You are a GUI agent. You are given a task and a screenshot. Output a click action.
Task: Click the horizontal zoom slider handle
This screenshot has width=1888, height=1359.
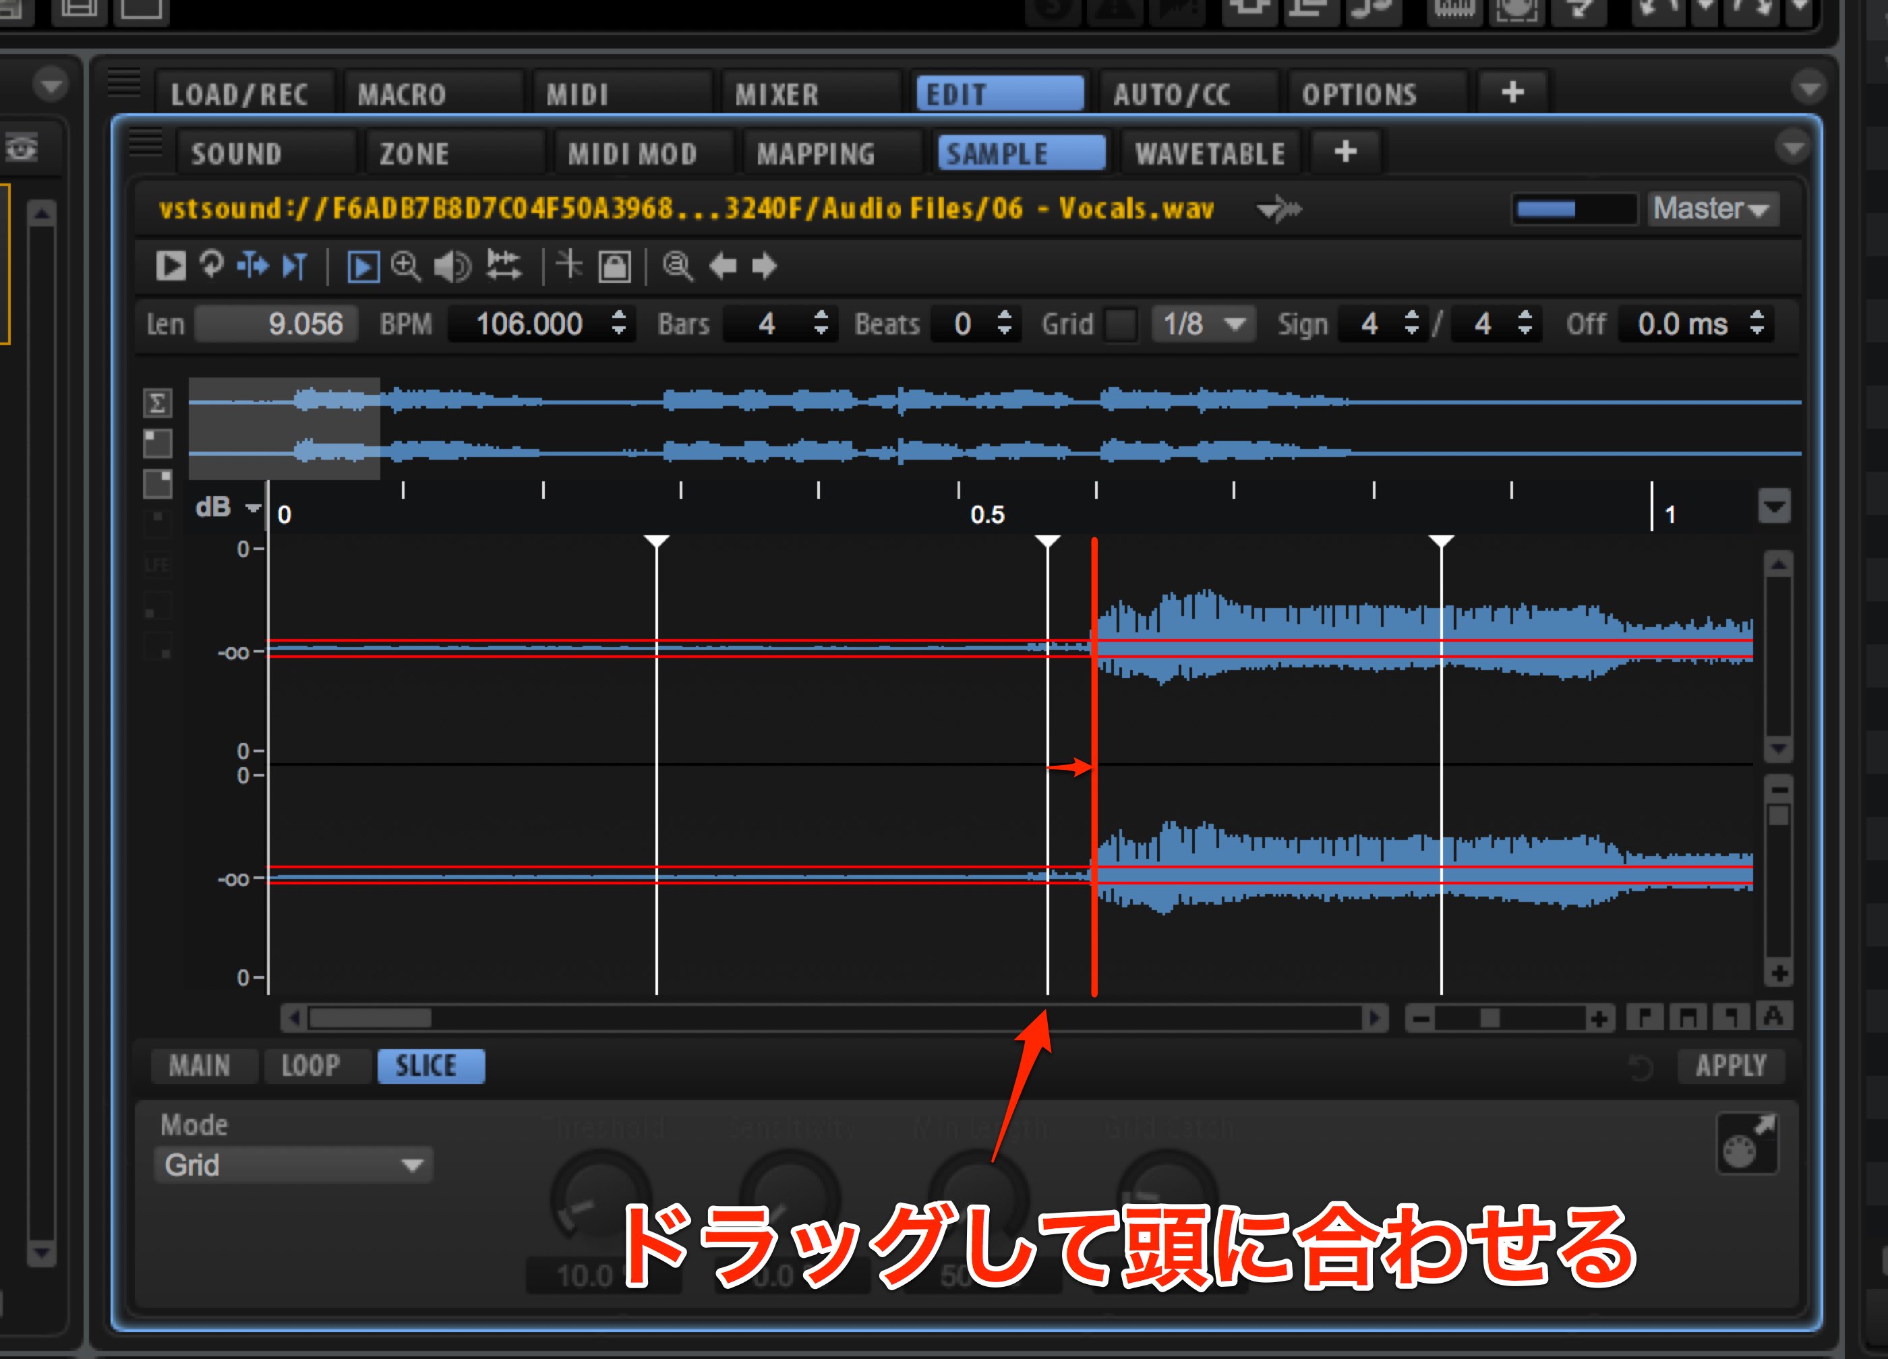1490,1019
